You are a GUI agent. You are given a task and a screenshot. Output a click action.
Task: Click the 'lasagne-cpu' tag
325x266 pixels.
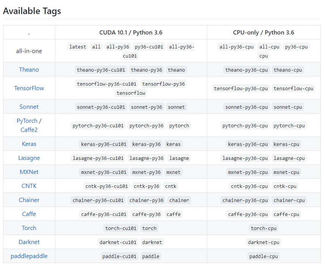(x=289, y=158)
